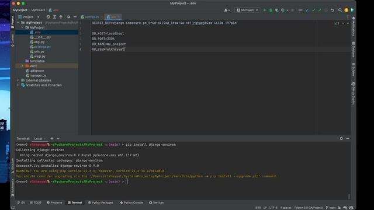The height and width of the screenshot is (210, 374).
Task: Open MyProject run configuration dropdown
Action: pyautogui.click(x=247, y=10)
